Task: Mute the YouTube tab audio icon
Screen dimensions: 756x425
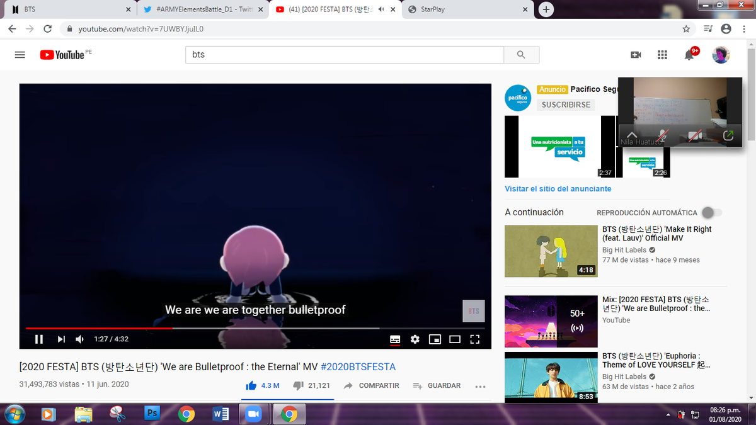Action: [x=381, y=9]
